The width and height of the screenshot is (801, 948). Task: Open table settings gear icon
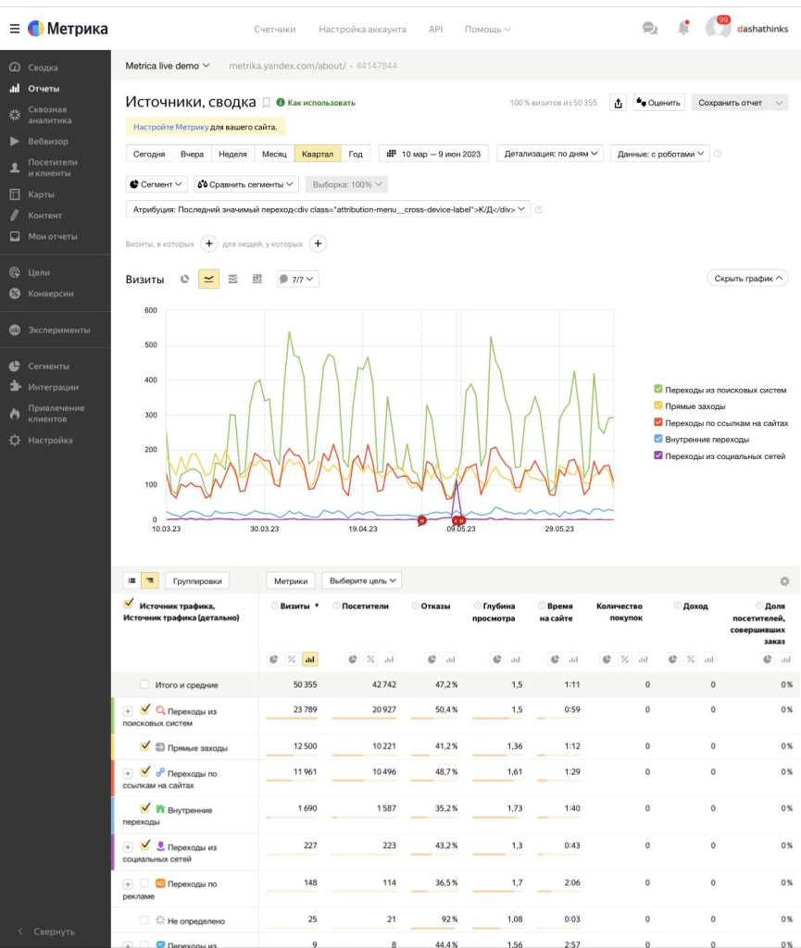coord(784,581)
